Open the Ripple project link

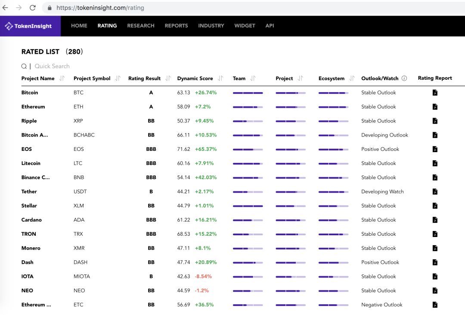tap(29, 121)
